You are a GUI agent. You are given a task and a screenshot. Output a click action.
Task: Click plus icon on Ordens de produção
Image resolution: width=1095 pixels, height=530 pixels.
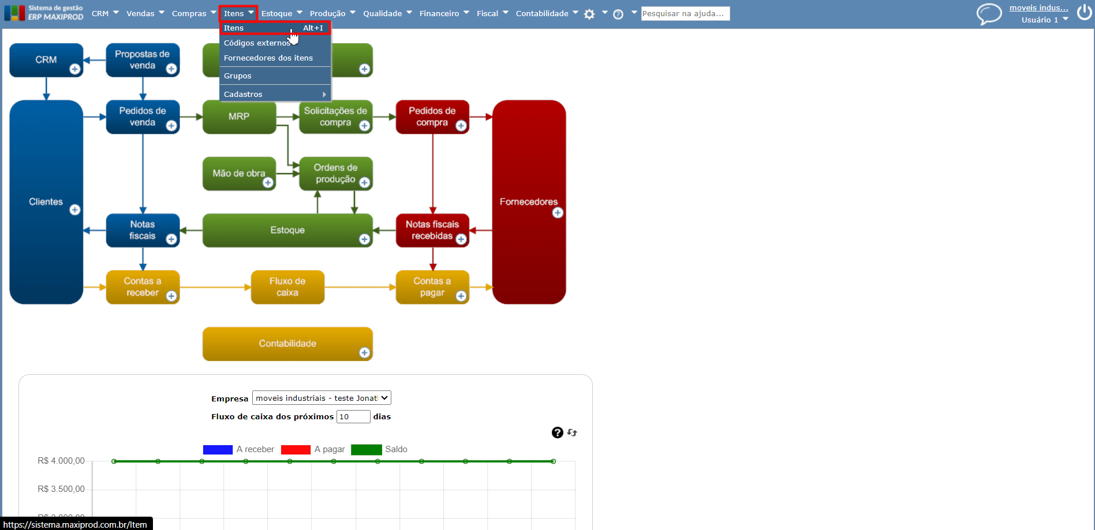coord(364,183)
